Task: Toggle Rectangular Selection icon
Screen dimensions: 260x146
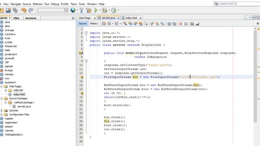Action: coord(145,24)
